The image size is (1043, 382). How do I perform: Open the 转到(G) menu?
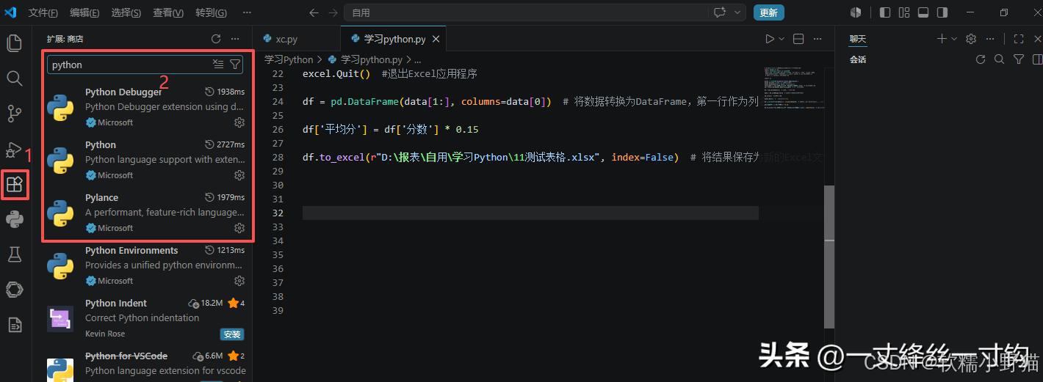click(211, 12)
